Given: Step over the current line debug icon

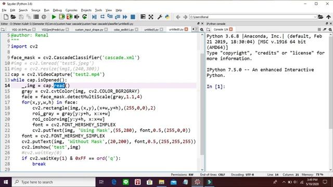Looking at the screenshot, I should tap(103, 17).
